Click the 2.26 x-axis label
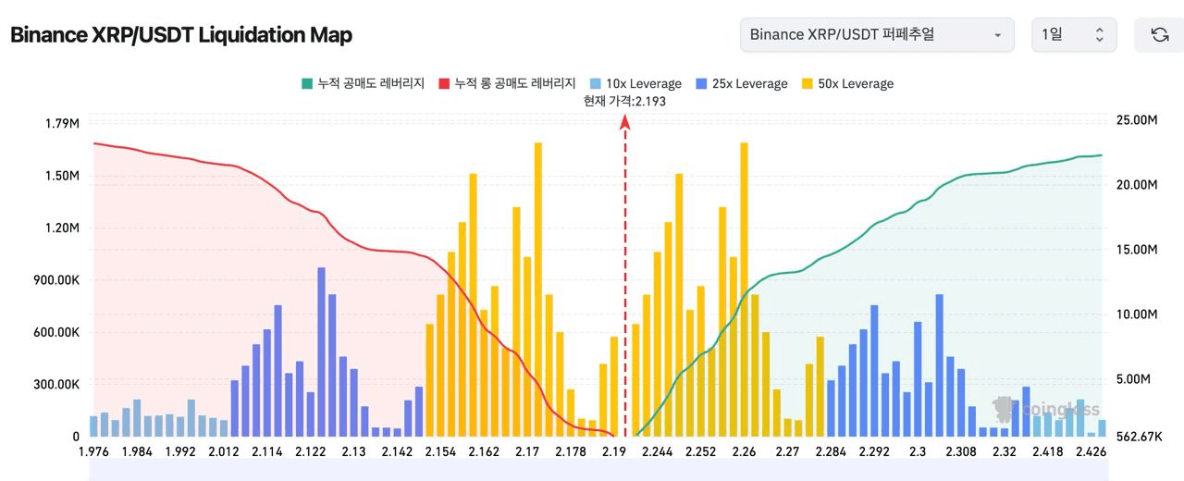The image size is (1184, 481). click(x=745, y=451)
